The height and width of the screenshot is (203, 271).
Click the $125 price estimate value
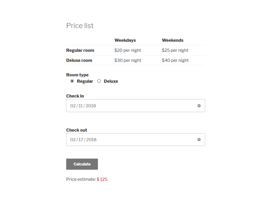pyautogui.click(x=102, y=179)
